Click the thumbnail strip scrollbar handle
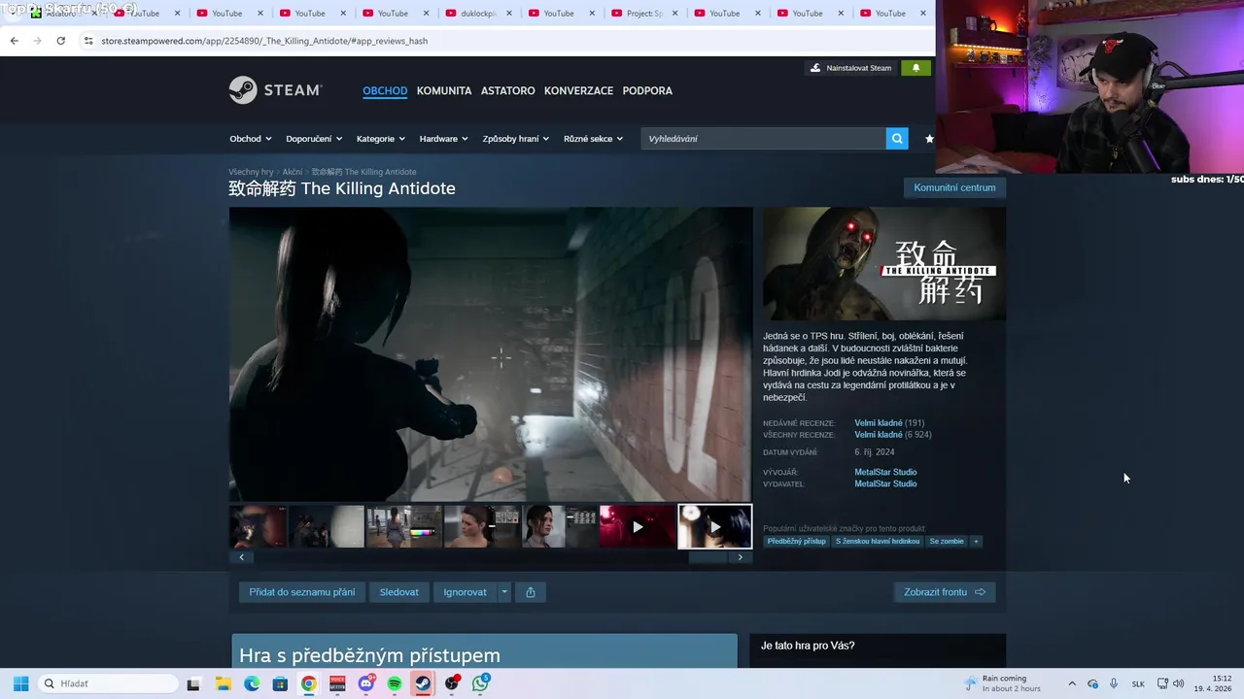This screenshot has height=699, width=1244. coord(708,557)
